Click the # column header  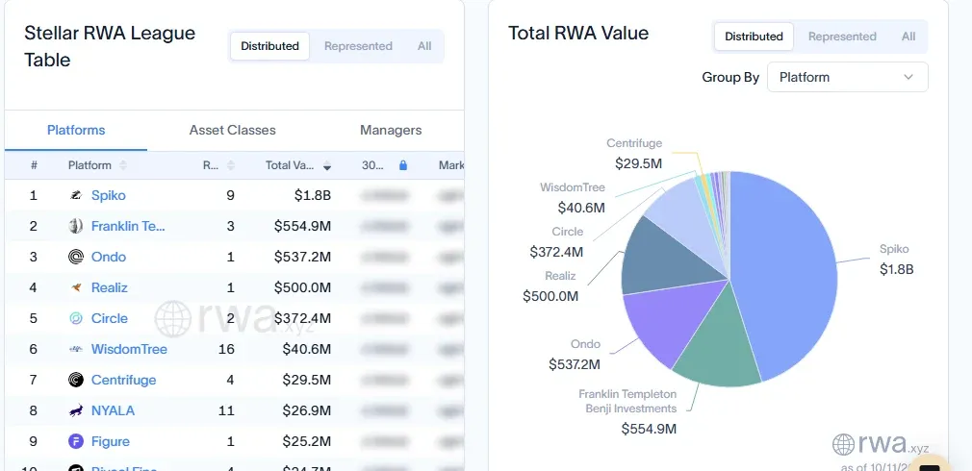tap(34, 165)
